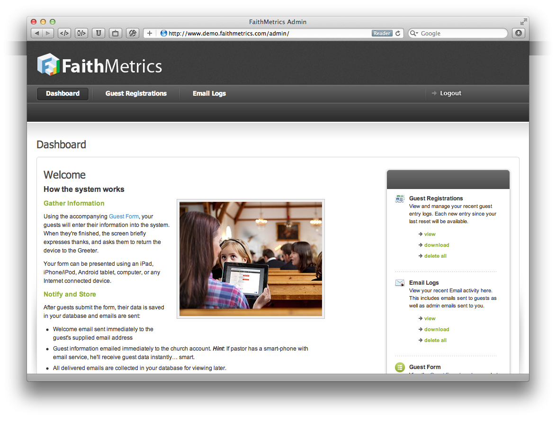Click the FaithMetrics cube logo

[x=48, y=64]
